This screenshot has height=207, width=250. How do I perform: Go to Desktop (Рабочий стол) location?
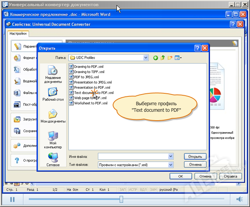pyautogui.click(x=53, y=94)
